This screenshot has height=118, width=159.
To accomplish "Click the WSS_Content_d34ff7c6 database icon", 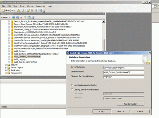I will click(12, 54).
